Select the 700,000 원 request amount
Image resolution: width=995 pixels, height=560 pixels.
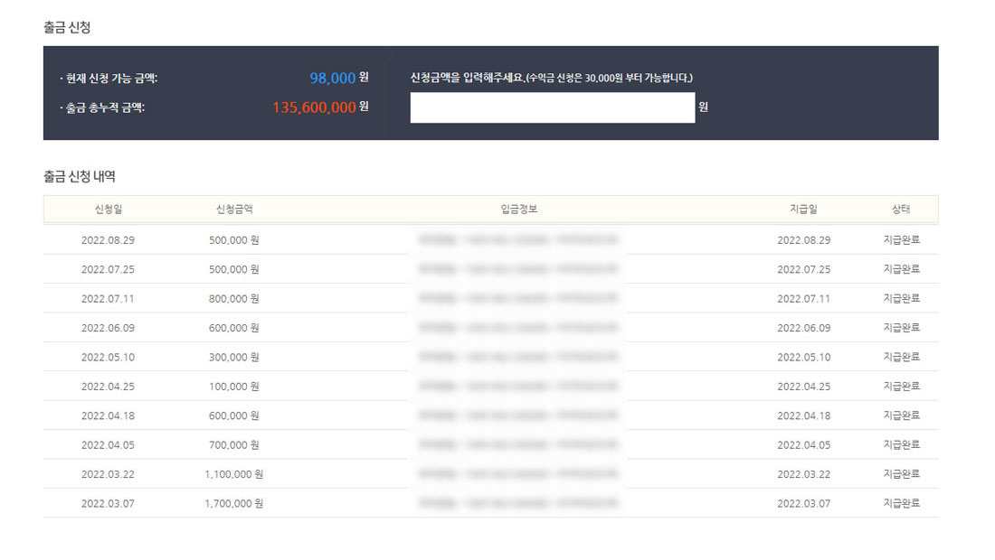coord(233,445)
